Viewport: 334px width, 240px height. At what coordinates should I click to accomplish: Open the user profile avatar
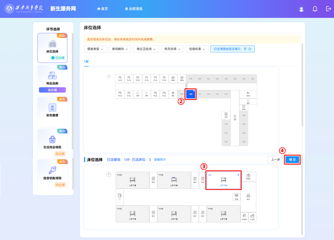tap(301, 9)
